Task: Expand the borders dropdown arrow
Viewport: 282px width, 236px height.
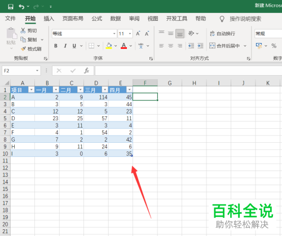Action: 98,46
